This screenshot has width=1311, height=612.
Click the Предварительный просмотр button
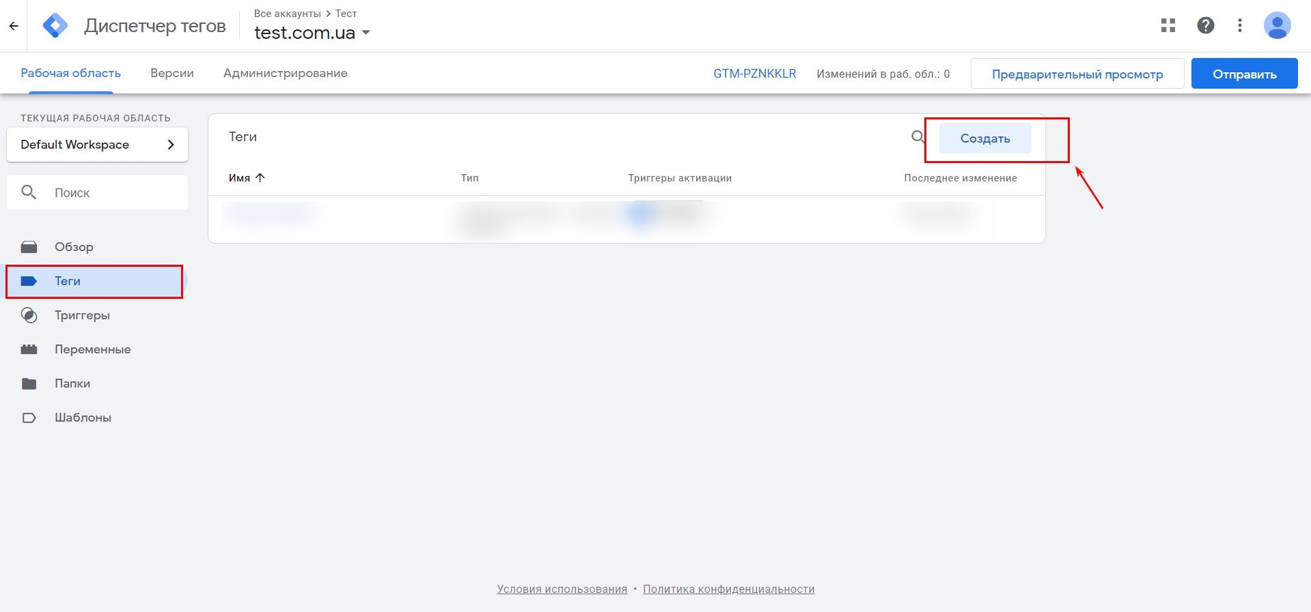click(x=1077, y=74)
